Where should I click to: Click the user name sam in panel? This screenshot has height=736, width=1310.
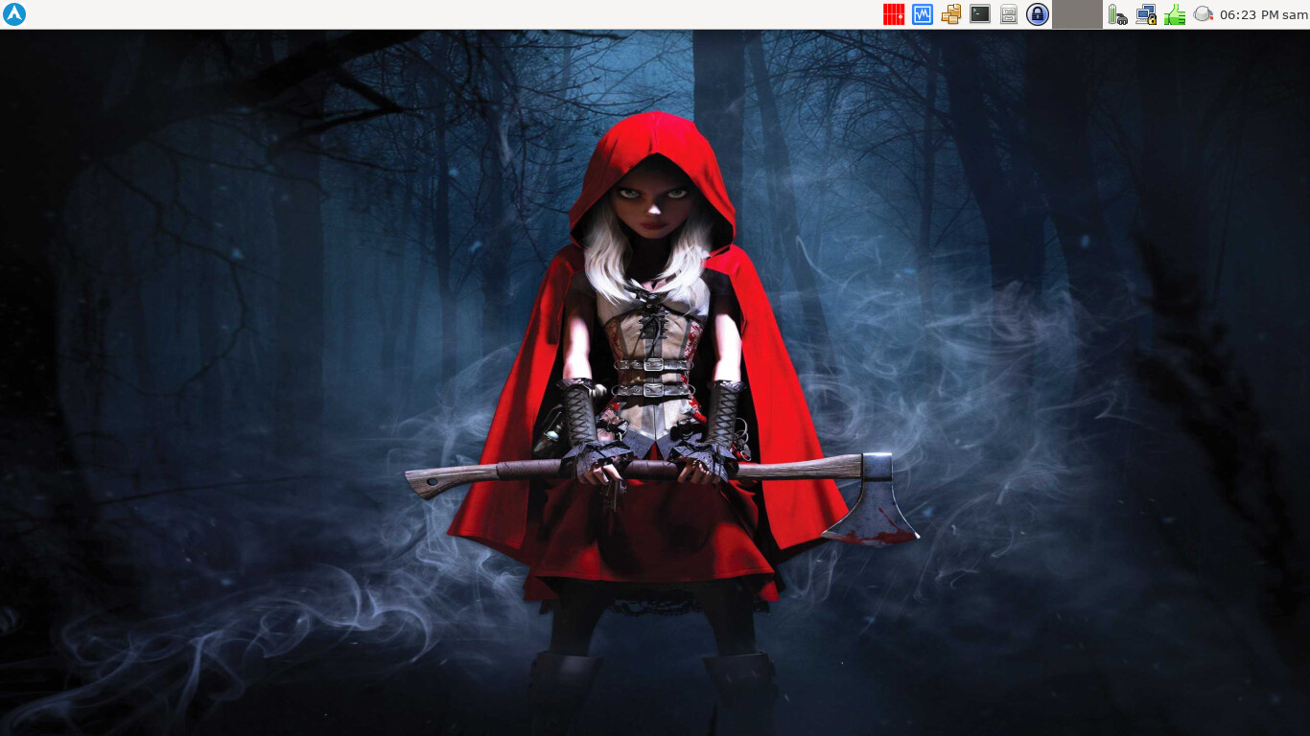click(1295, 14)
